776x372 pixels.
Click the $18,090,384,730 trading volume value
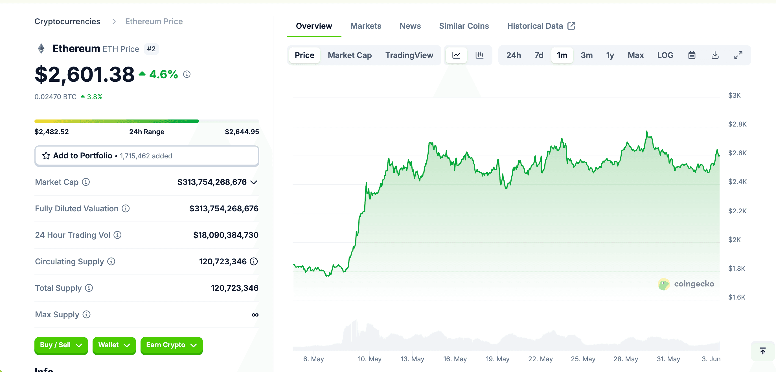[x=226, y=235]
